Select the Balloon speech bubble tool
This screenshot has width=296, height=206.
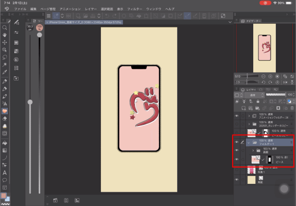tap(5, 180)
